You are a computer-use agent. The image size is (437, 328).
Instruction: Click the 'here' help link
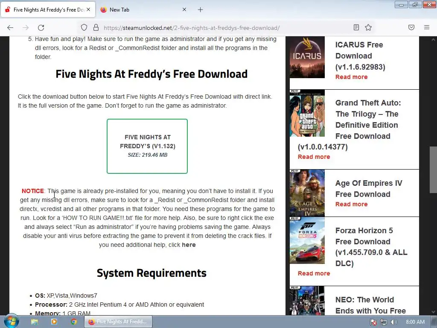coord(189,245)
